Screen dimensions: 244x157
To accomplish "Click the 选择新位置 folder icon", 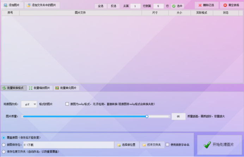I will pyautogui.click(x=119, y=145).
